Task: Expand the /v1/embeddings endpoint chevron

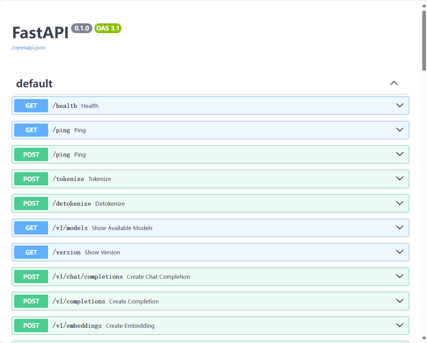Action: tap(400, 325)
